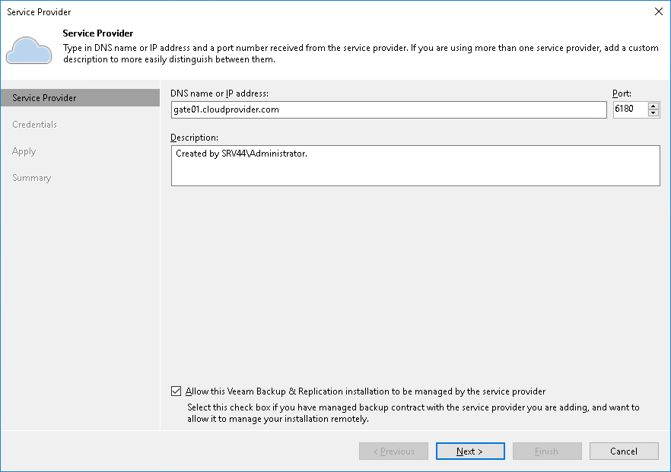Viewport: 671px width, 472px height.
Task: Close the Service Provider dialog
Action: pyautogui.click(x=658, y=11)
